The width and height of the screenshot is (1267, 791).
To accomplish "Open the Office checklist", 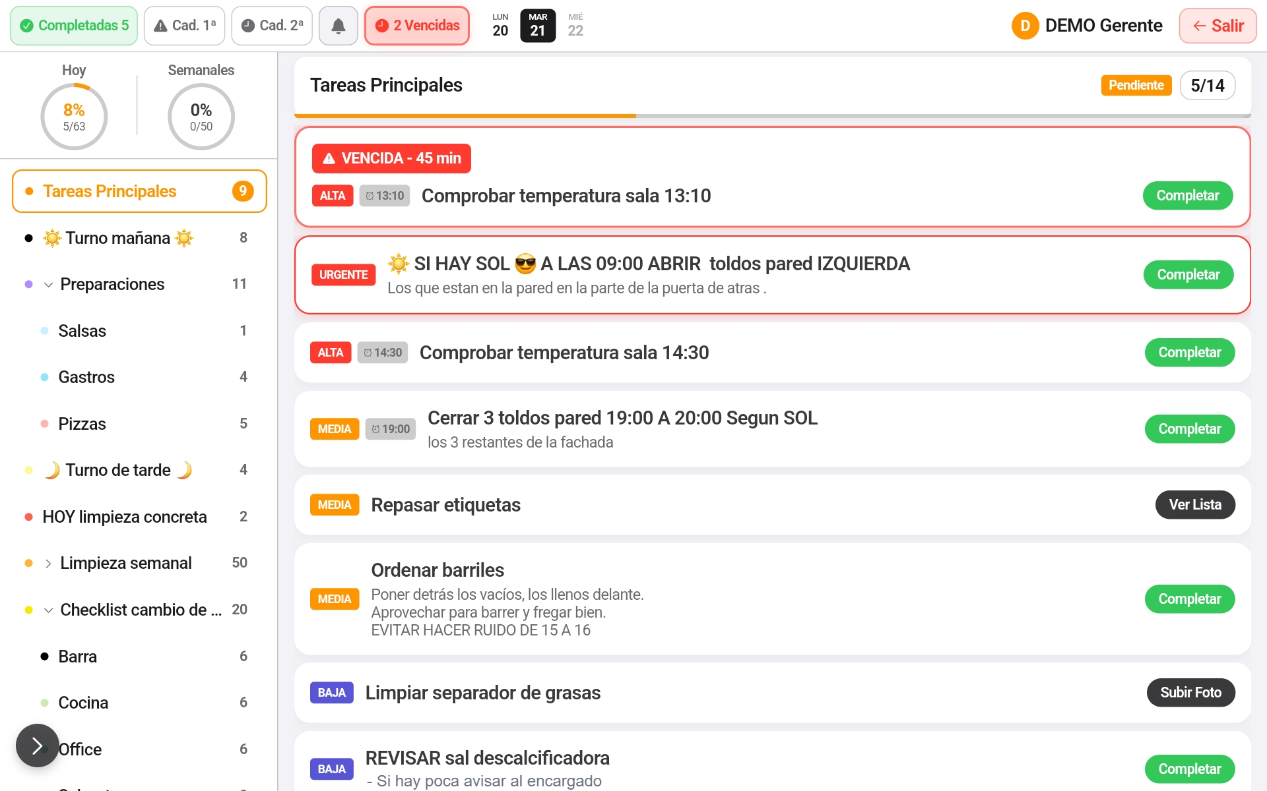I will [x=139, y=749].
